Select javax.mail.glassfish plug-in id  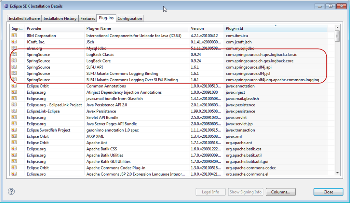pos(242,99)
